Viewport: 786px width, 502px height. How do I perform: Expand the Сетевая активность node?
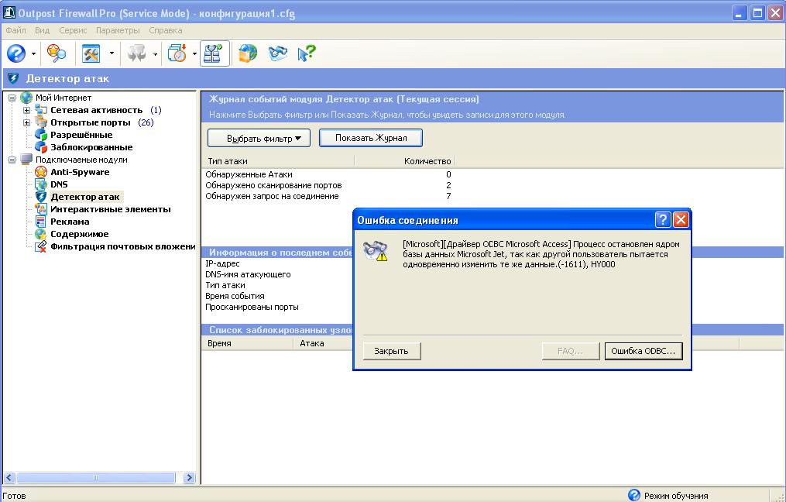(26, 110)
